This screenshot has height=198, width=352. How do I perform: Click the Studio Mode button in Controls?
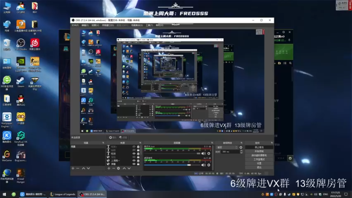(x=259, y=159)
